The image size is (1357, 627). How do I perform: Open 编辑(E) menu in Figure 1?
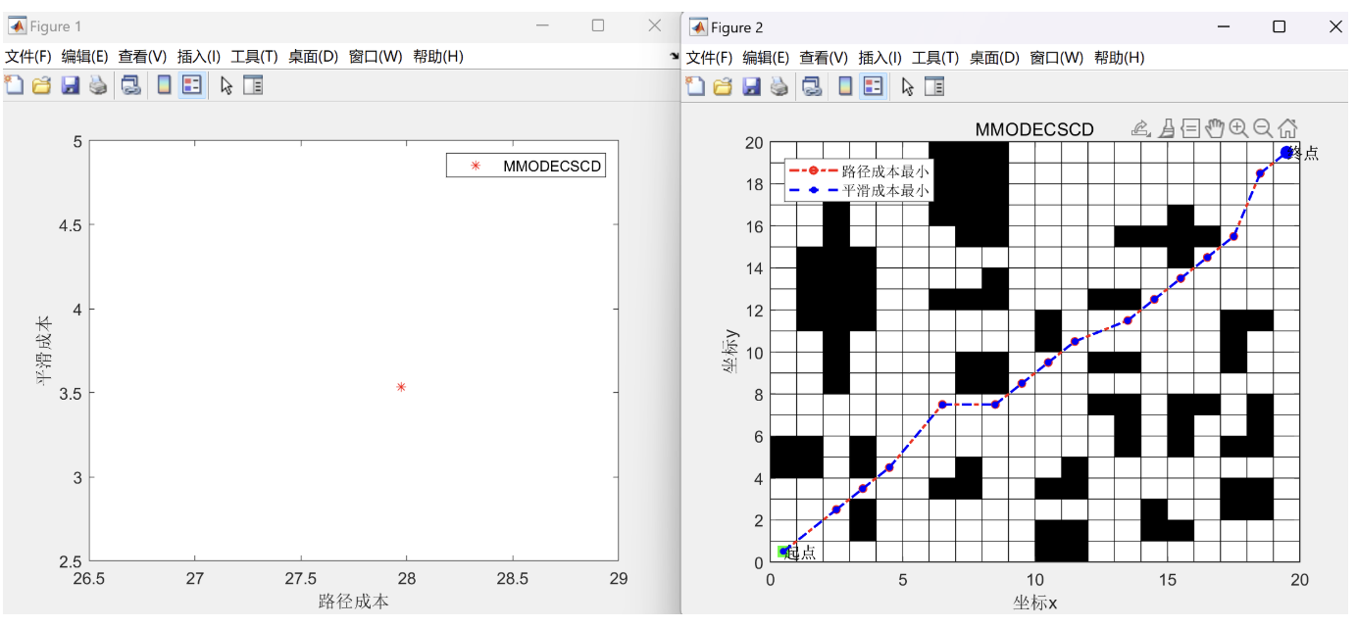click(x=85, y=57)
